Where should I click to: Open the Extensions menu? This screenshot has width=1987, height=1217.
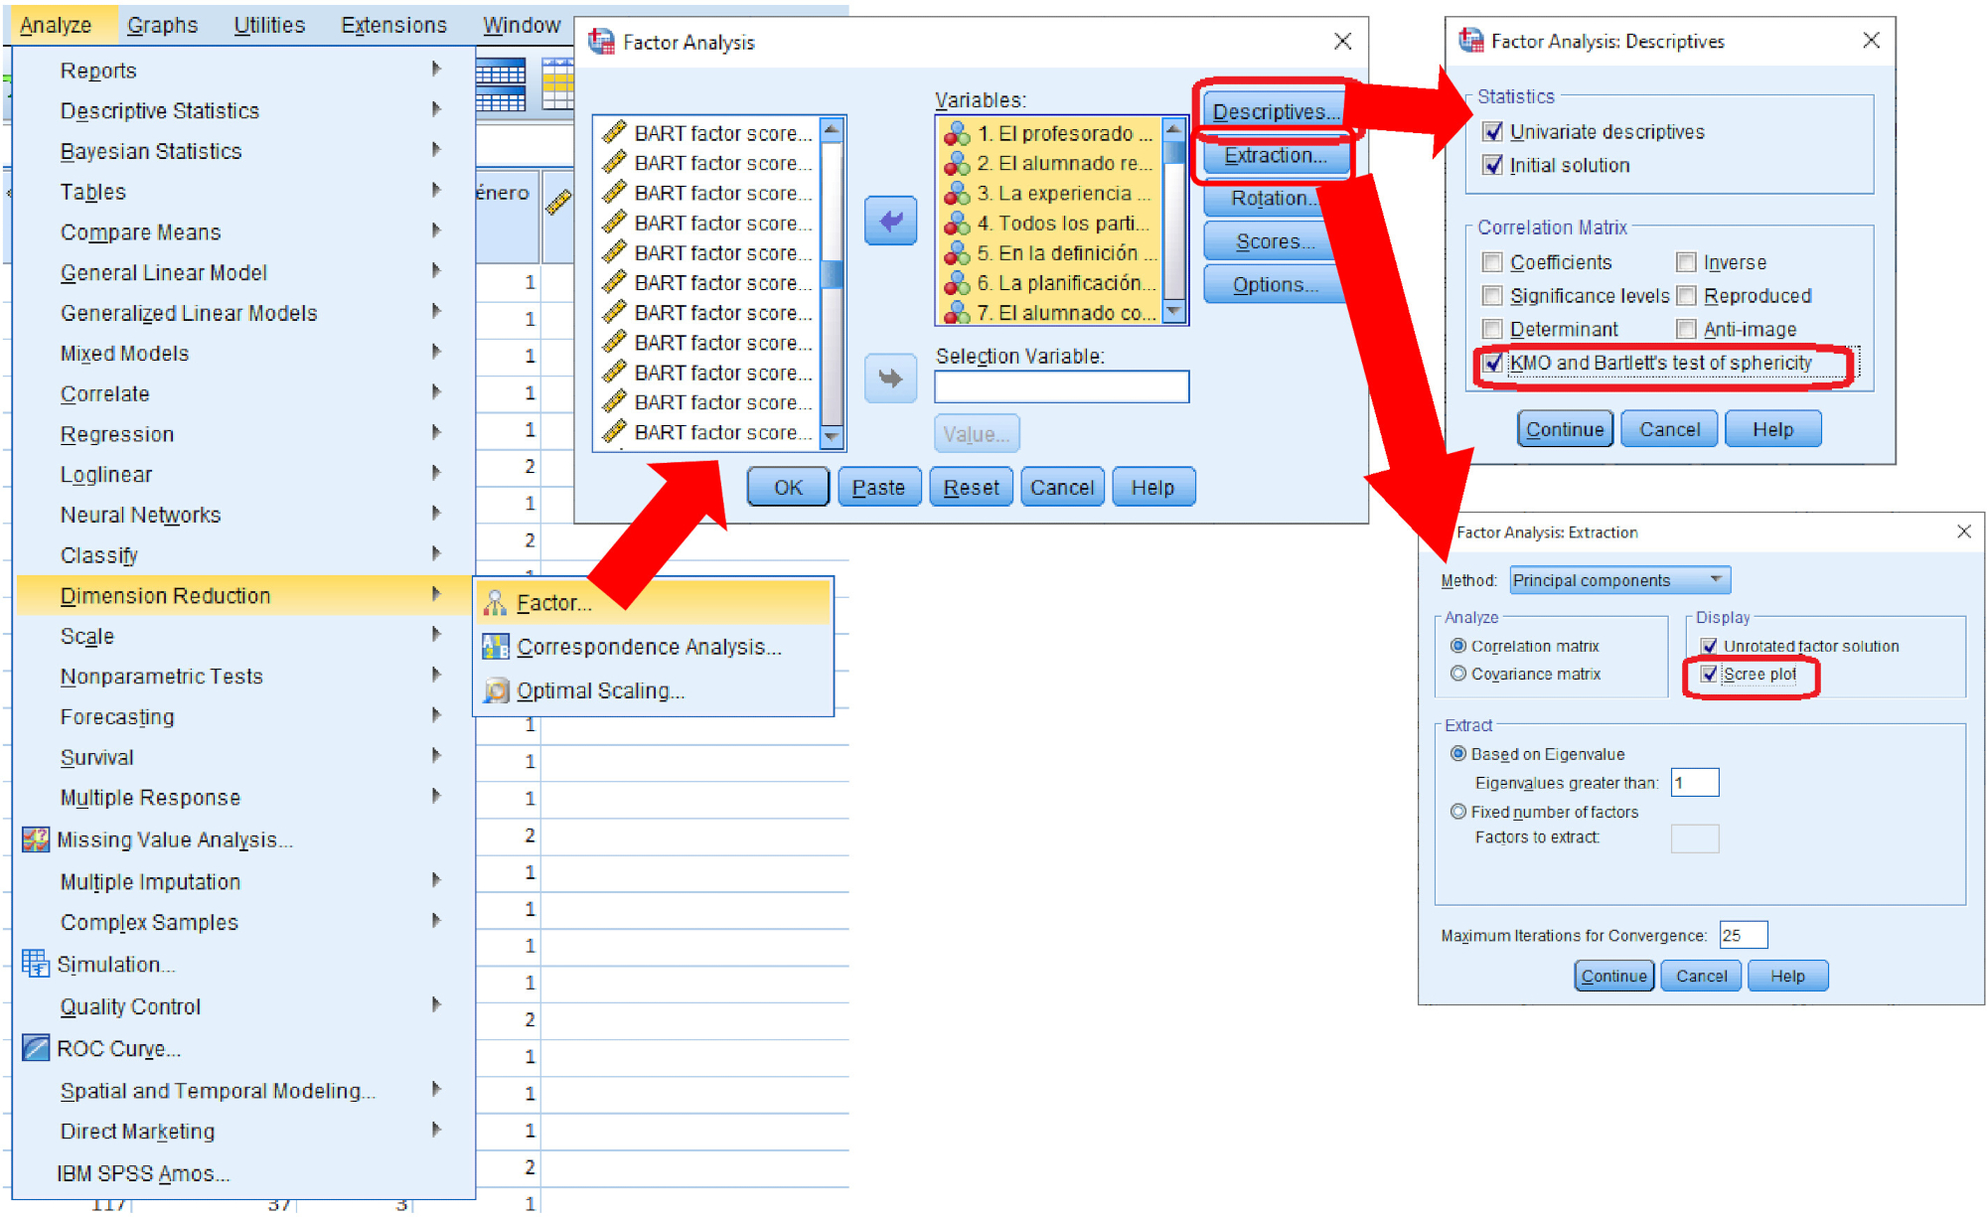(393, 25)
